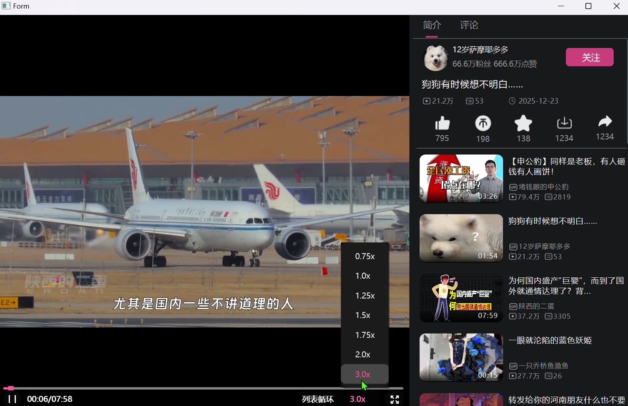This screenshot has width=628, height=406.
Task: Select 3.0x playback speed in the menu
Action: point(365,374)
